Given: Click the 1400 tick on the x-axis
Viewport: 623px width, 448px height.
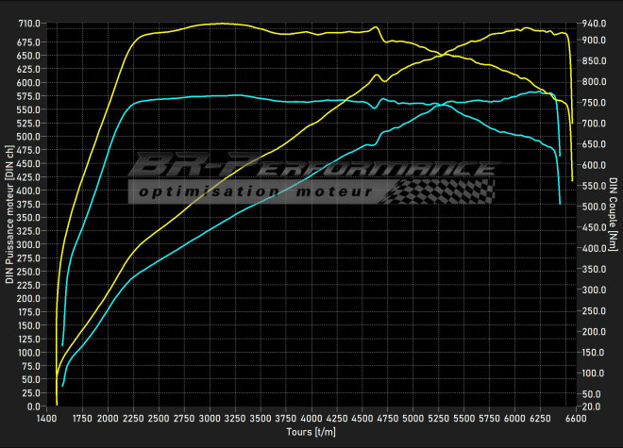Looking at the screenshot, I should coord(47,417).
